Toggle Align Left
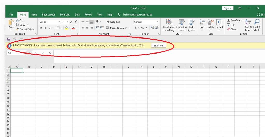 83,28
